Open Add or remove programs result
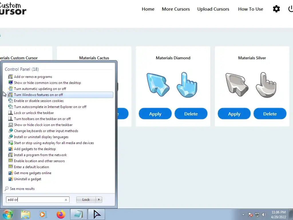Image resolution: width=293 pixels, height=220 pixels. point(60,77)
